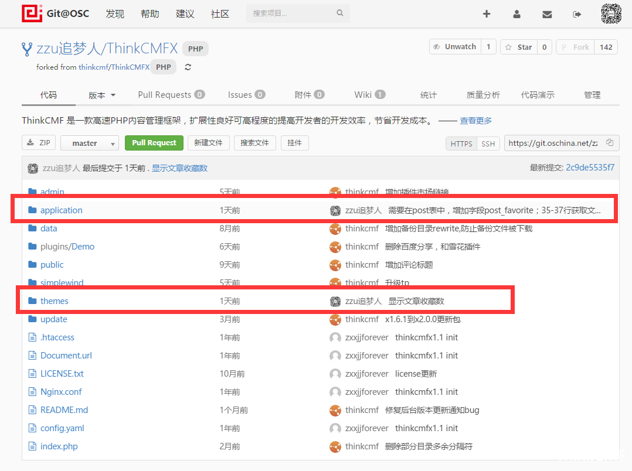Download the repository as ZIP
The height and width of the screenshot is (471, 632).
[39, 142]
